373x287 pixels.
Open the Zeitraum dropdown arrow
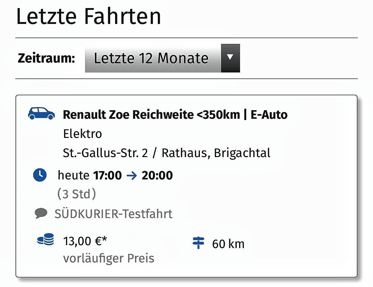(x=230, y=58)
